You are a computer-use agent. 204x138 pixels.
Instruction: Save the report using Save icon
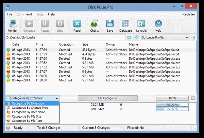click(x=110, y=26)
